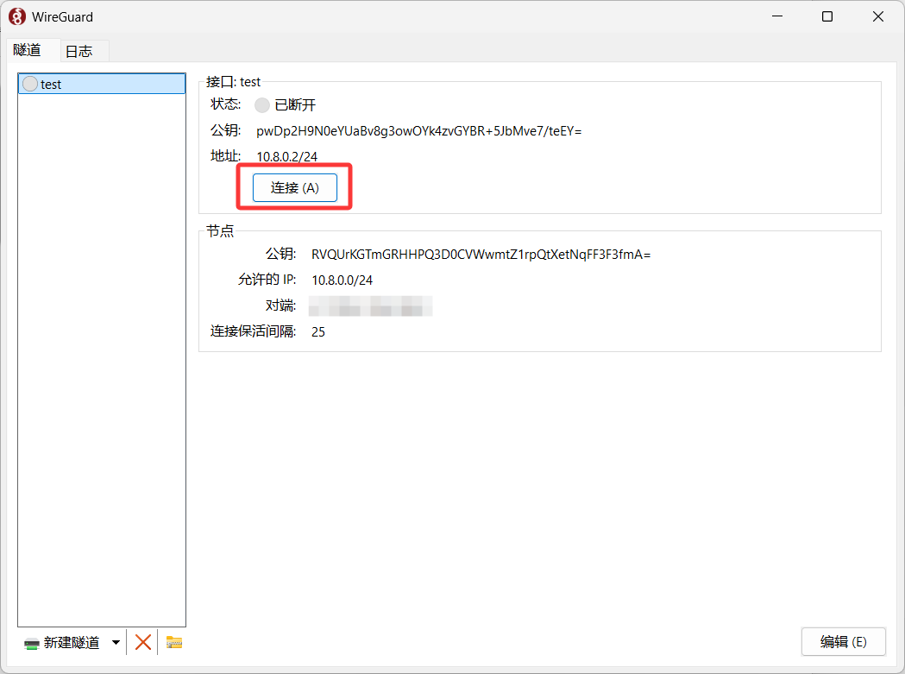Click the 新建隧道 add tunnel button

click(63, 642)
